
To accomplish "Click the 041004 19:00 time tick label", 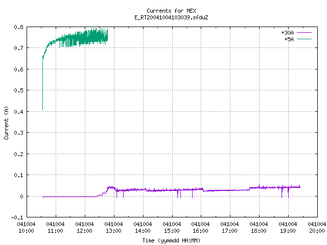I will click(288, 228).
